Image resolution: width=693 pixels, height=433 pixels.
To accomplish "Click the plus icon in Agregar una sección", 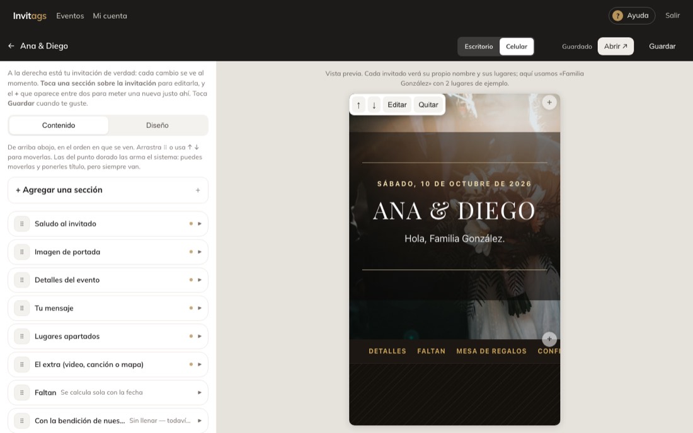I will (x=198, y=190).
